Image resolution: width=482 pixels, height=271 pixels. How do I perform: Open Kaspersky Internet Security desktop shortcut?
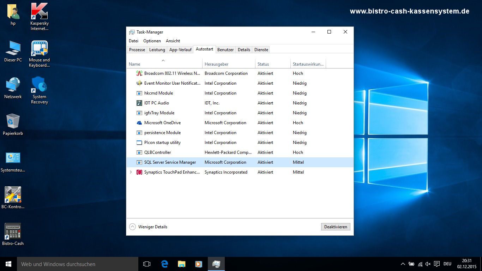coord(40,17)
